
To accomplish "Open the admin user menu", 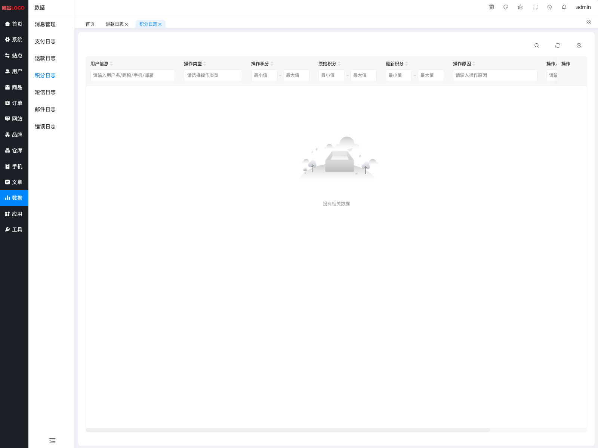I will (583, 7).
